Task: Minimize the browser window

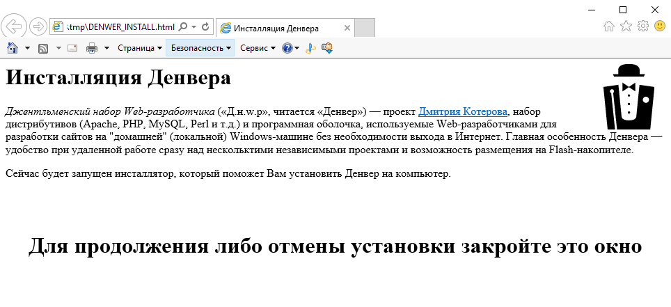Action: (592, 10)
